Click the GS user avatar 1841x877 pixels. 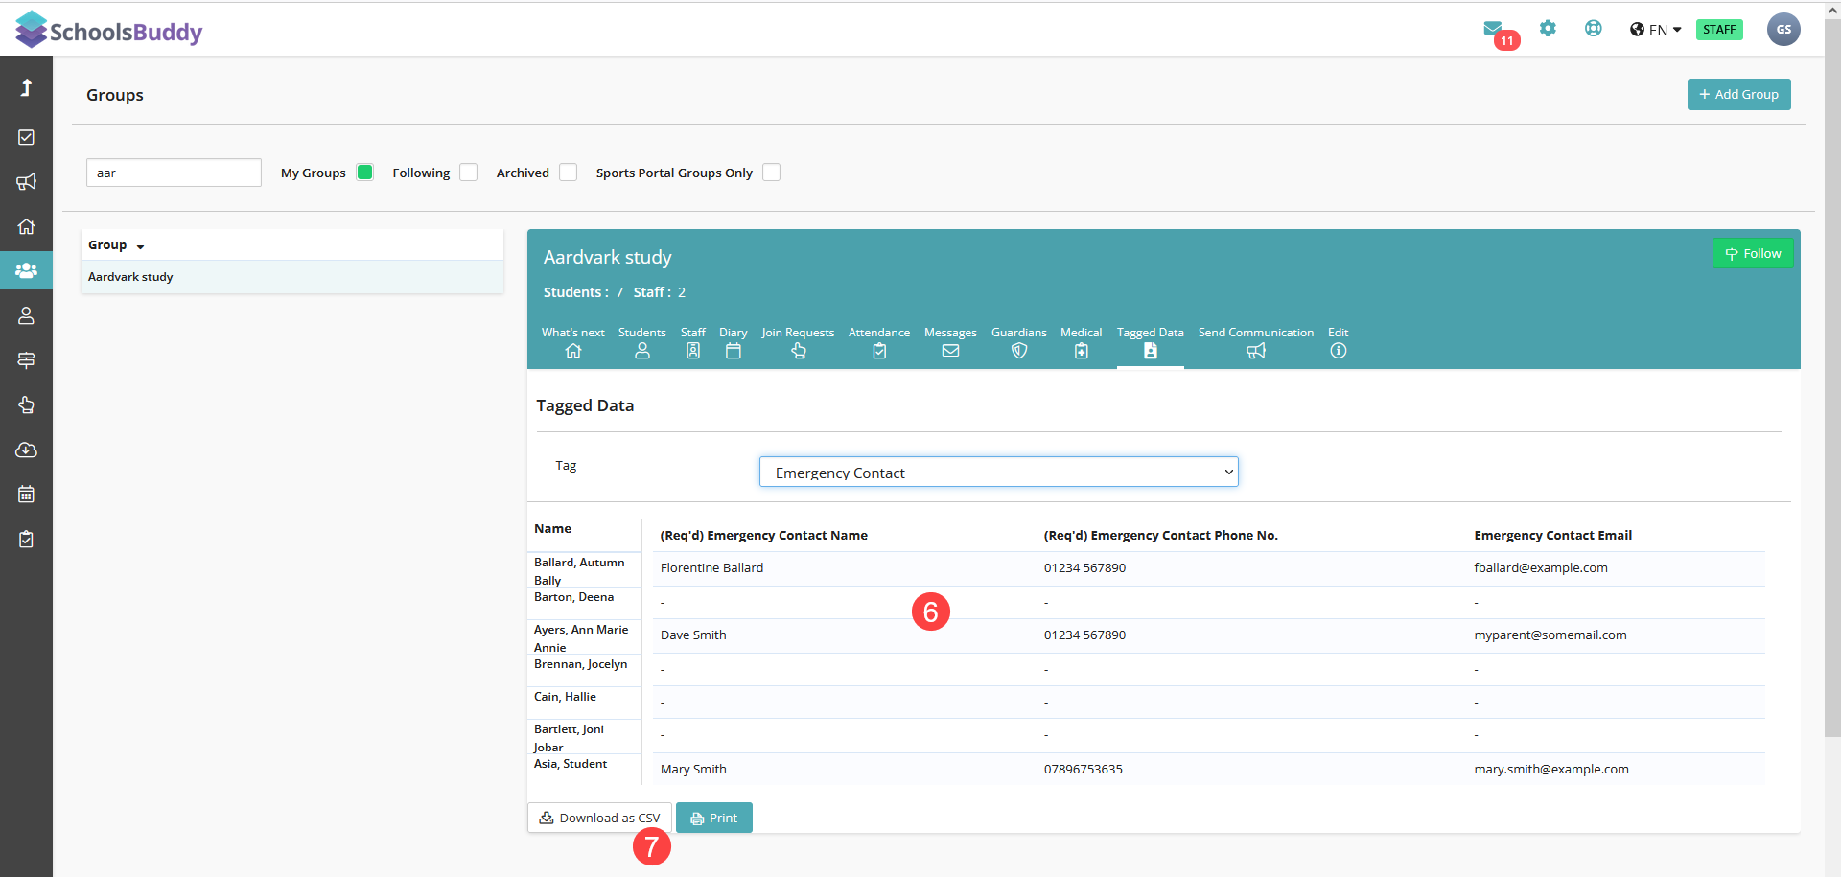click(1783, 30)
